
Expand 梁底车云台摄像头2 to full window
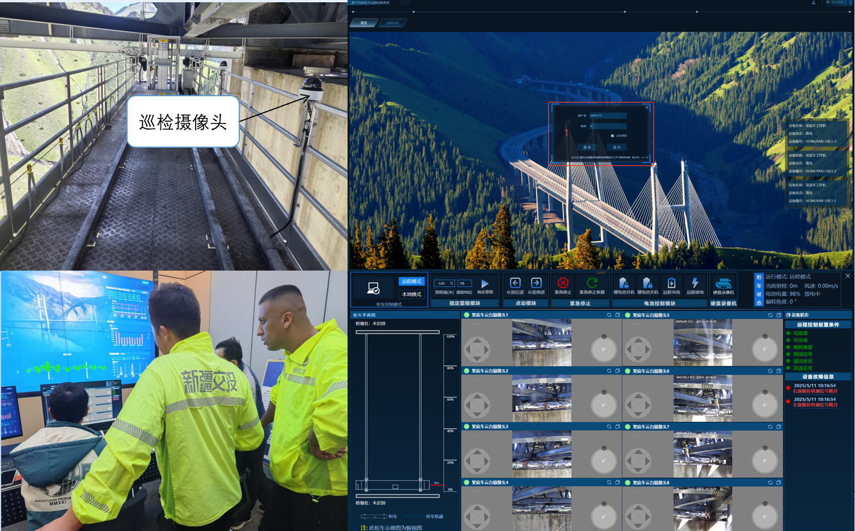point(617,371)
